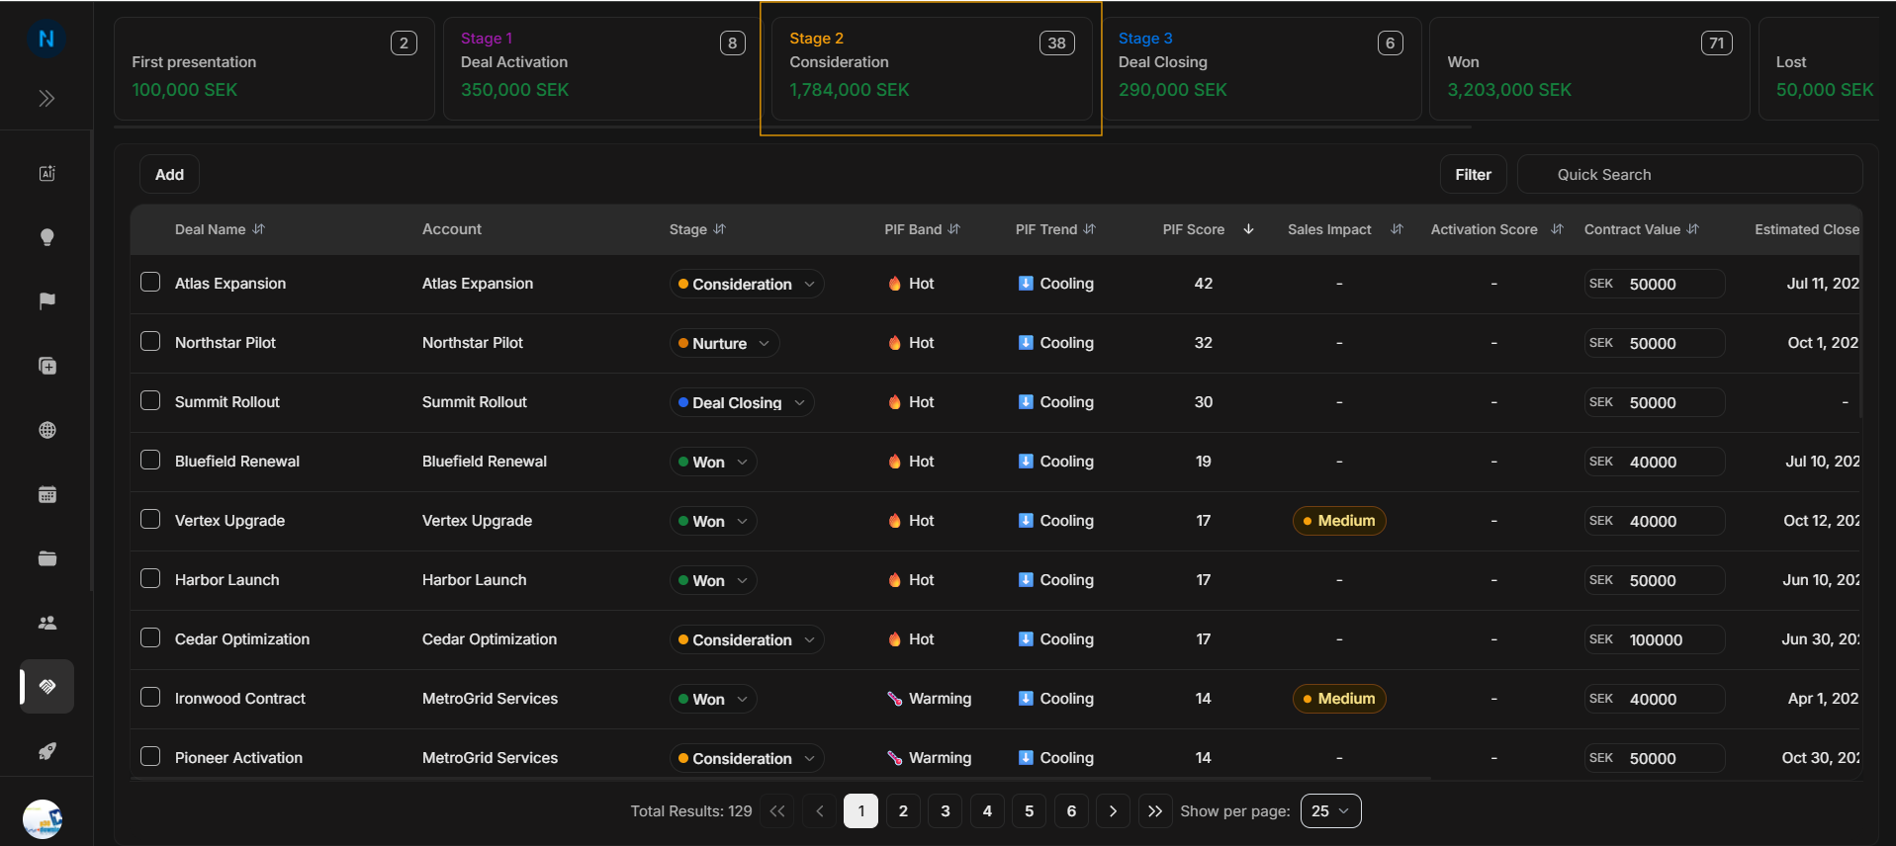Open the people icon in sidebar
The width and height of the screenshot is (1896, 846).
click(x=46, y=623)
